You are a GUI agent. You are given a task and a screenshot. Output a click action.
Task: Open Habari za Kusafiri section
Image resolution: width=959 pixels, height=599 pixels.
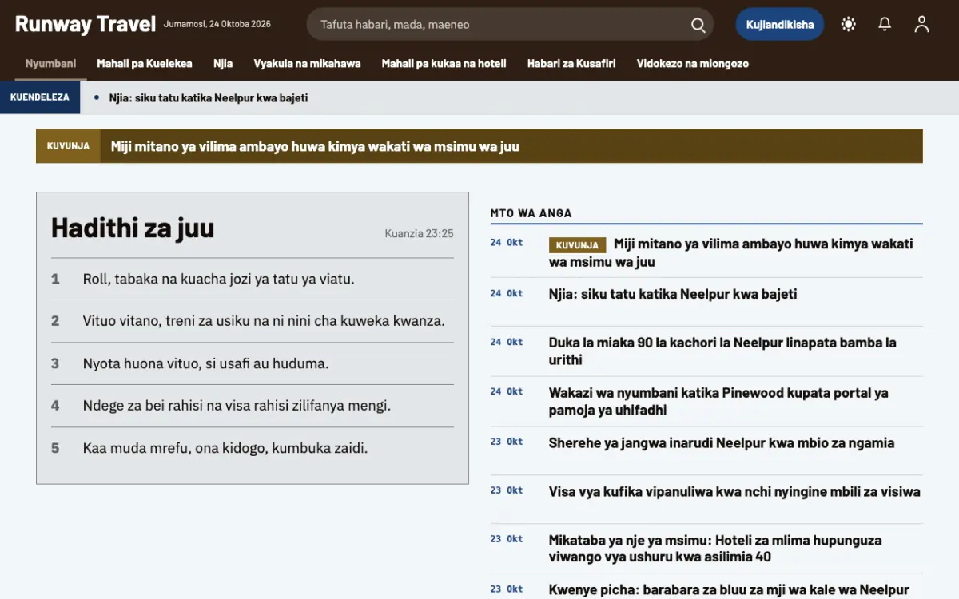(571, 64)
